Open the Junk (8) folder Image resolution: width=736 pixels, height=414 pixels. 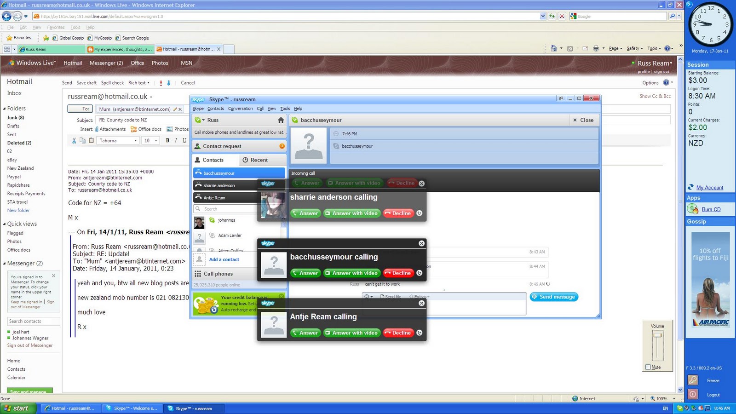pos(16,118)
